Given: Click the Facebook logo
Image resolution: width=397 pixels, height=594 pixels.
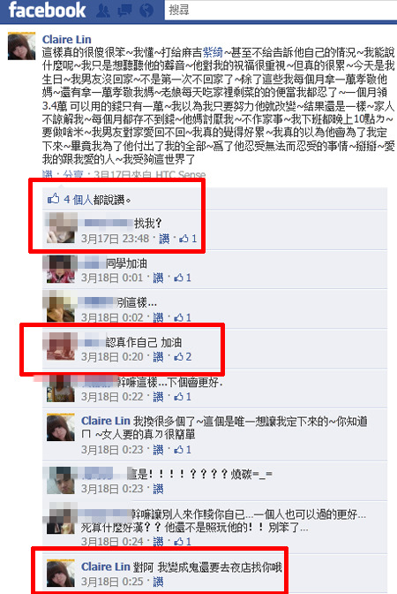Looking at the screenshot, I should tap(47, 11).
